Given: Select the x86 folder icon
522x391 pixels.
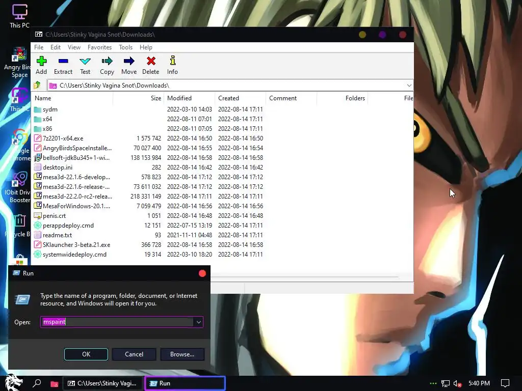Looking at the screenshot, I should pos(38,129).
